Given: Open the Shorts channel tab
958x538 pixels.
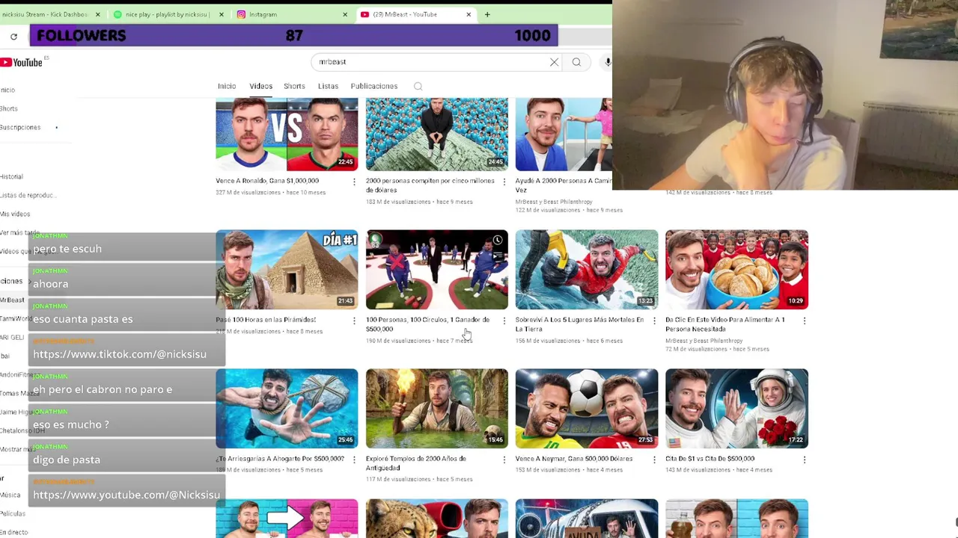Looking at the screenshot, I should coord(294,86).
